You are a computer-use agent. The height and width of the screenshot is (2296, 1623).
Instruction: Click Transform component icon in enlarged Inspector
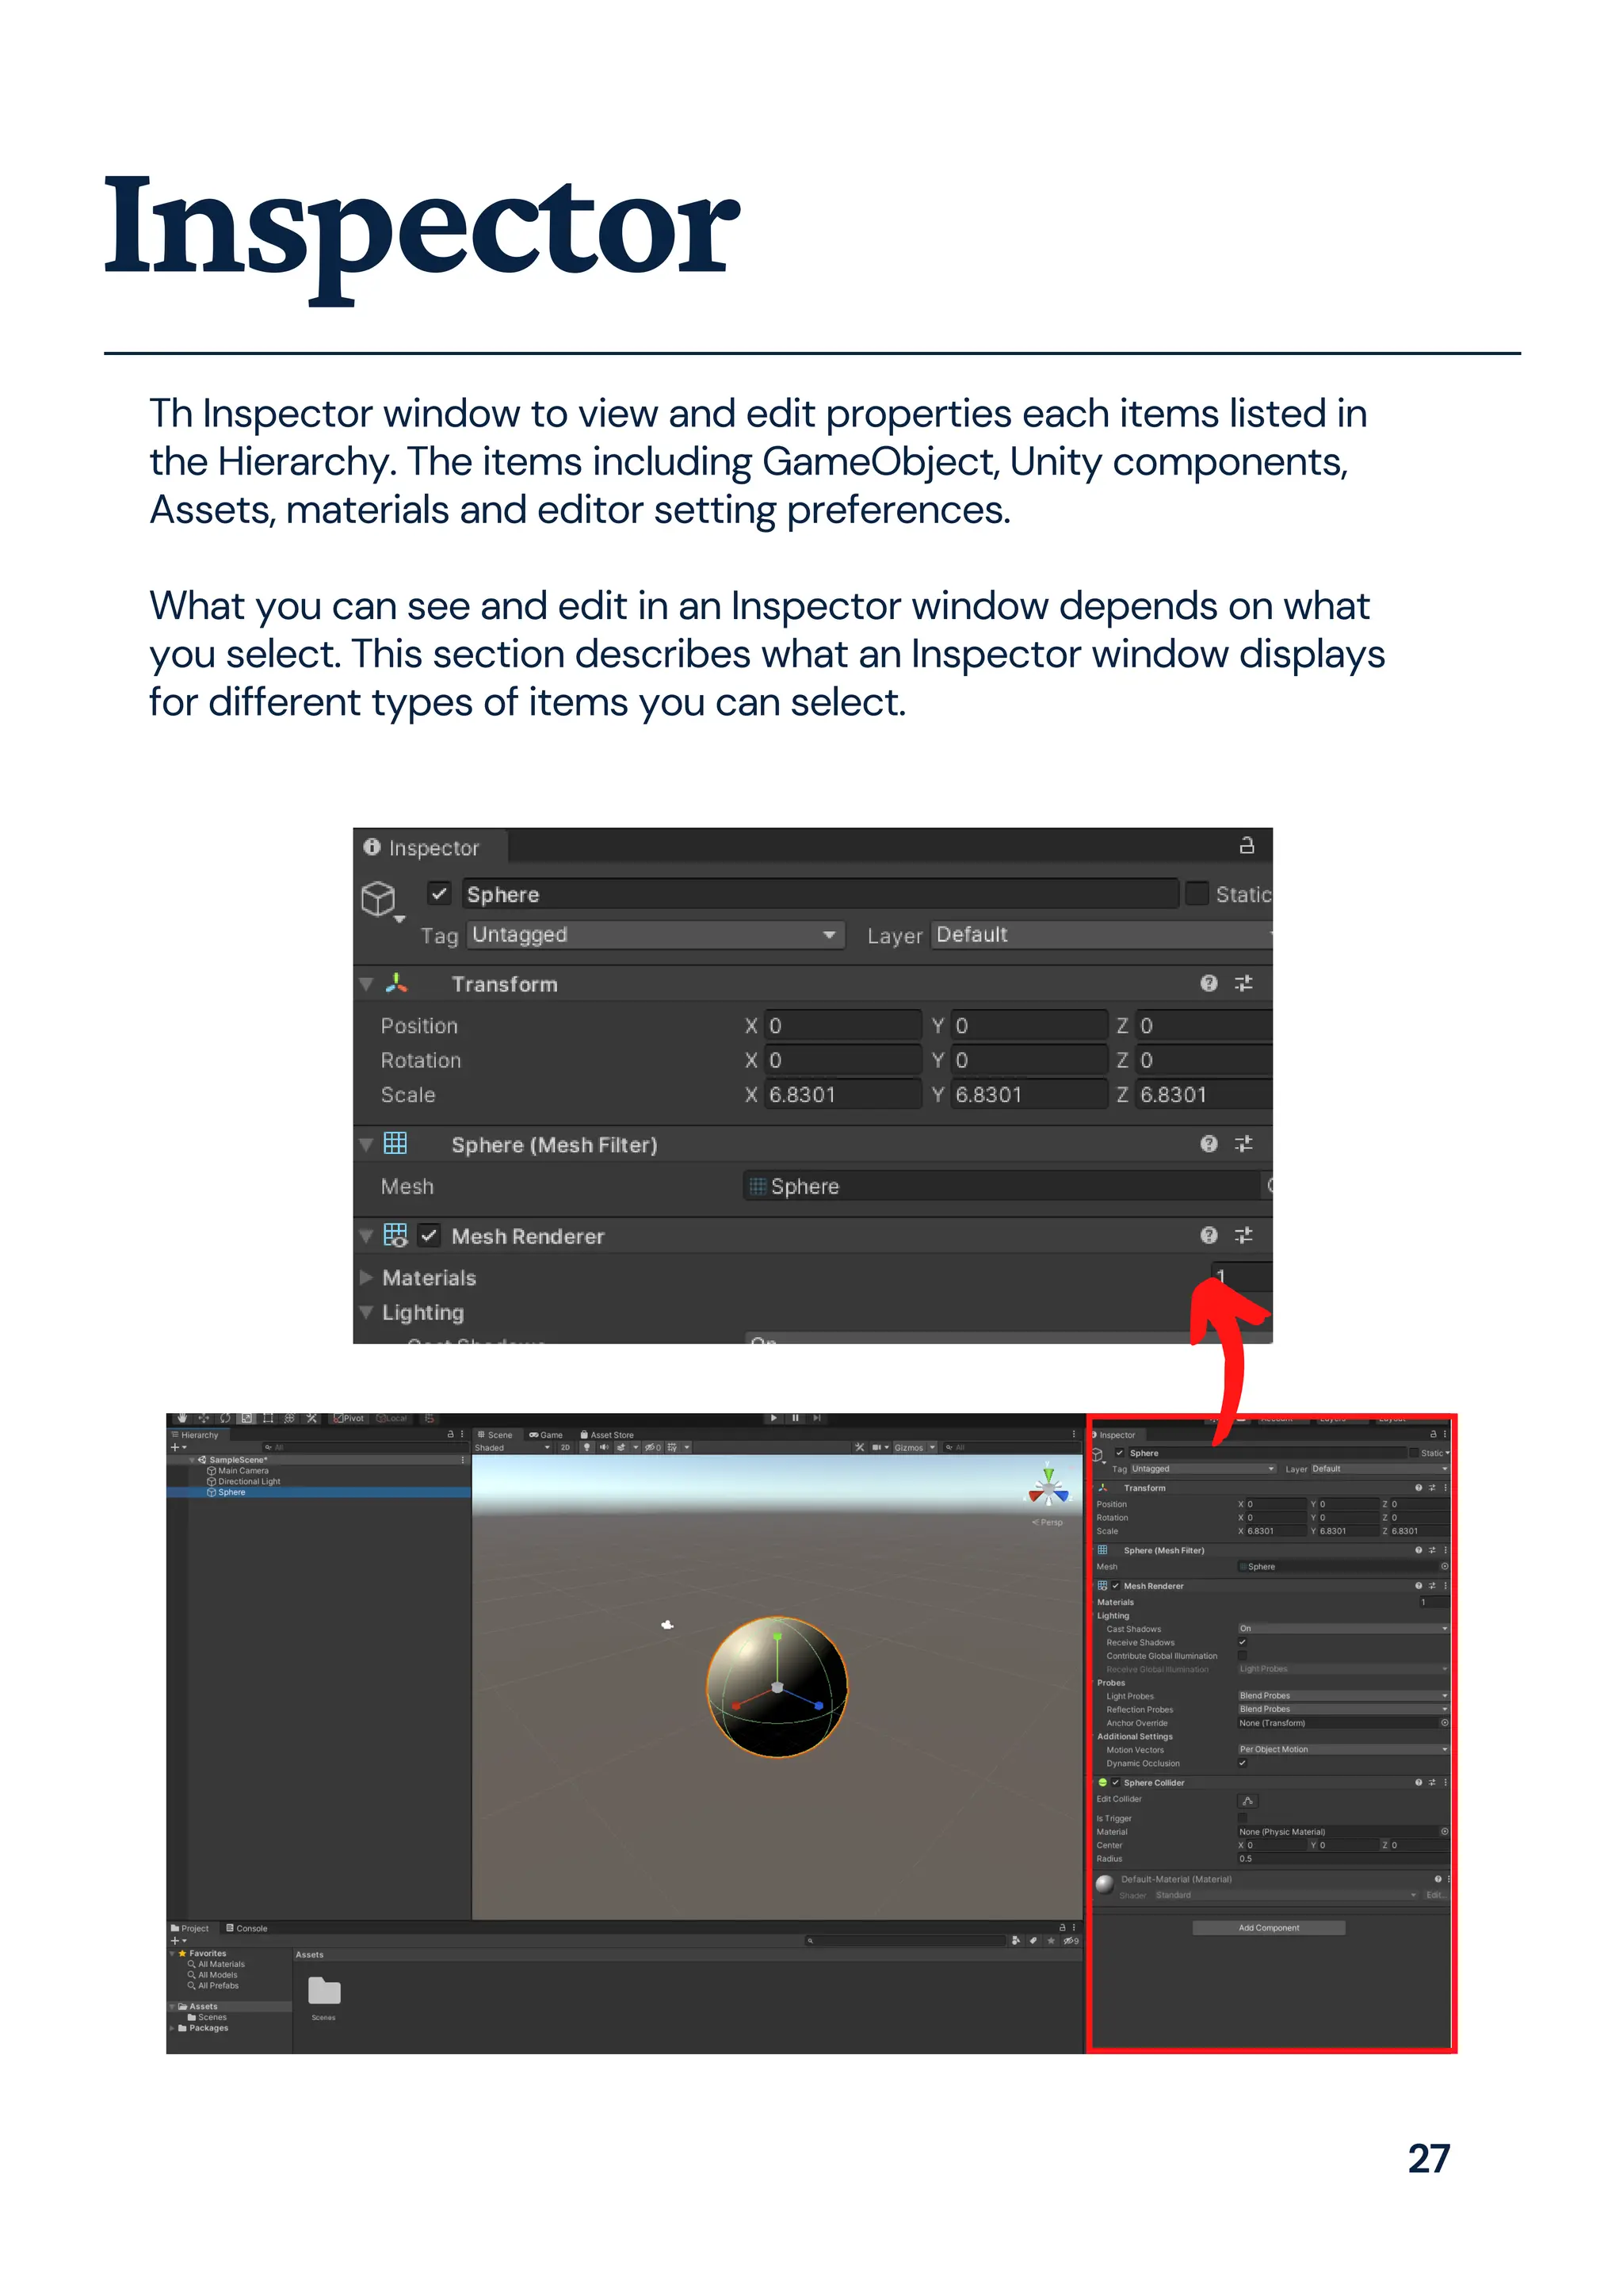[397, 983]
